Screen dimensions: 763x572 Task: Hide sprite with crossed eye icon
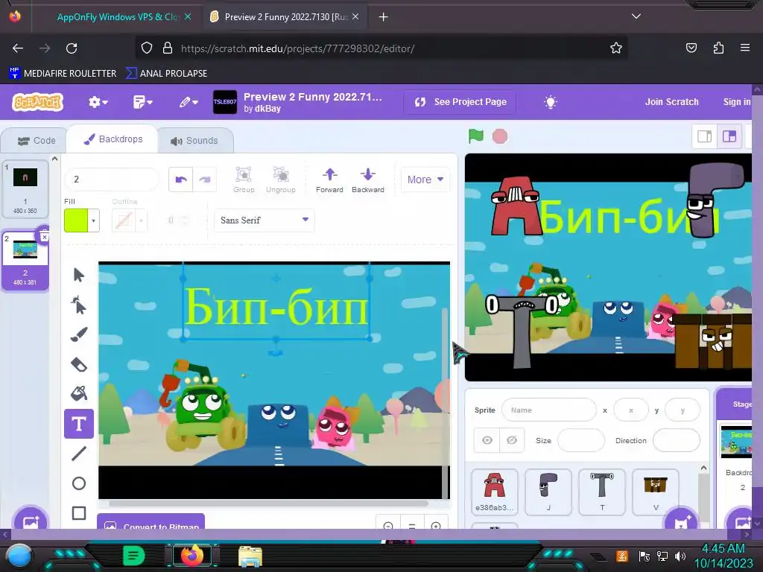point(511,440)
